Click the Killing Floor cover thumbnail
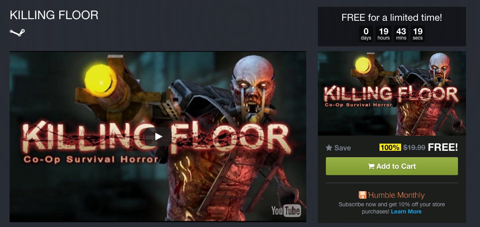The height and width of the screenshot is (227, 480). tap(392, 93)
